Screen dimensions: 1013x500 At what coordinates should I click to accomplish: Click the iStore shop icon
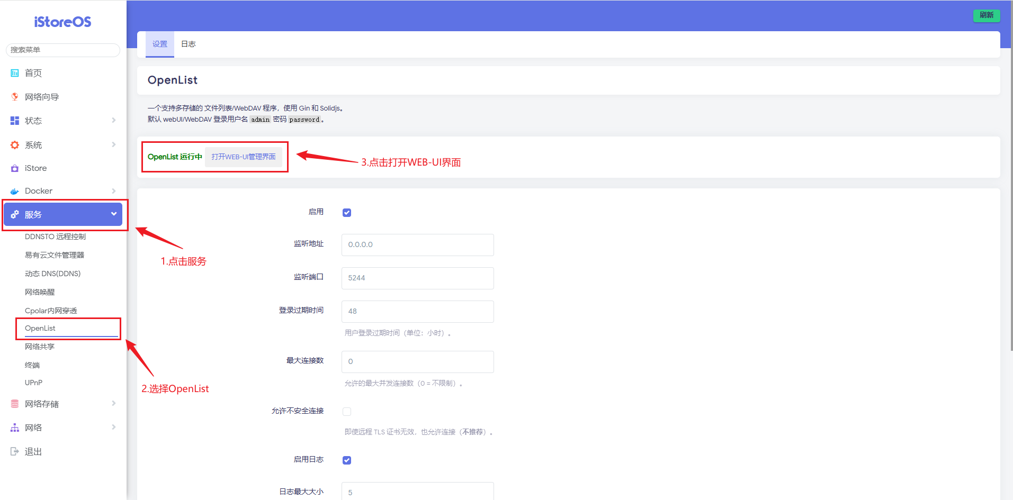pos(15,168)
